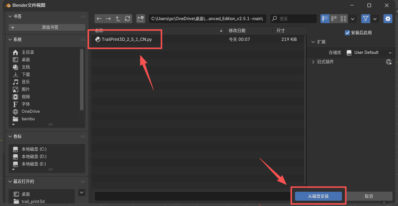Go up to parent directory
This screenshot has height=206, width=398.
(118, 19)
